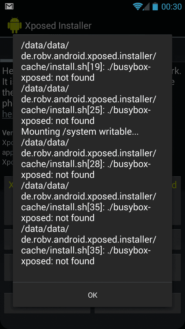Click the green "d" text right of dialog
Viewport: 185px width, 329px height.
tap(174, 185)
